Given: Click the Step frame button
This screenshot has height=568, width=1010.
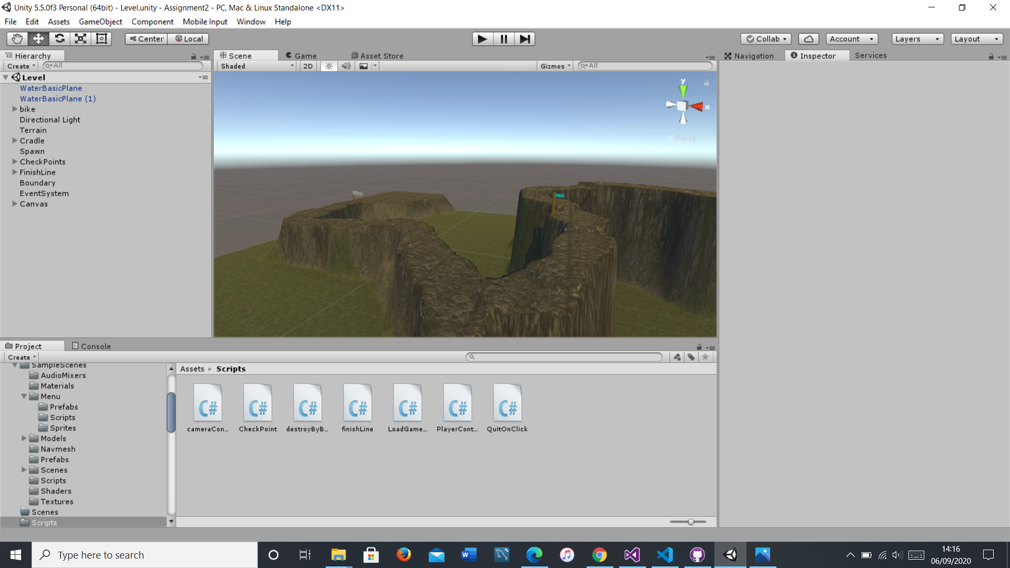Looking at the screenshot, I should [524, 39].
